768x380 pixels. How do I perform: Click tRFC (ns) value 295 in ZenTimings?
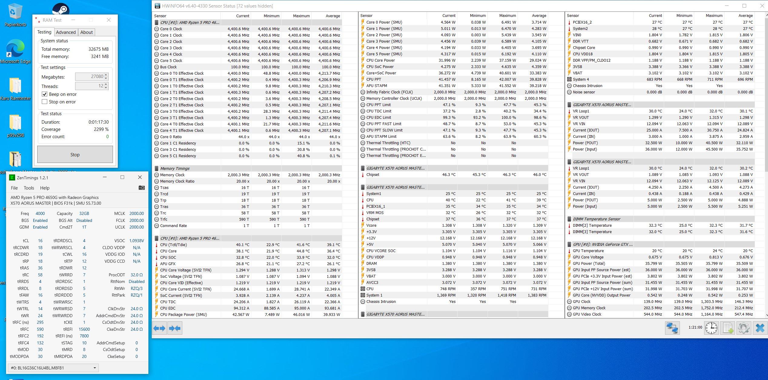(x=40, y=322)
